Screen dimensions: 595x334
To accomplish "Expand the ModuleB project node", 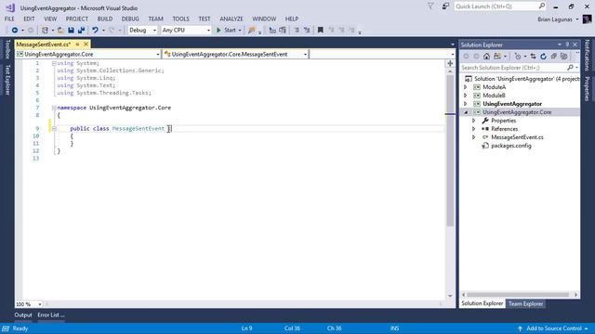I will point(466,96).
